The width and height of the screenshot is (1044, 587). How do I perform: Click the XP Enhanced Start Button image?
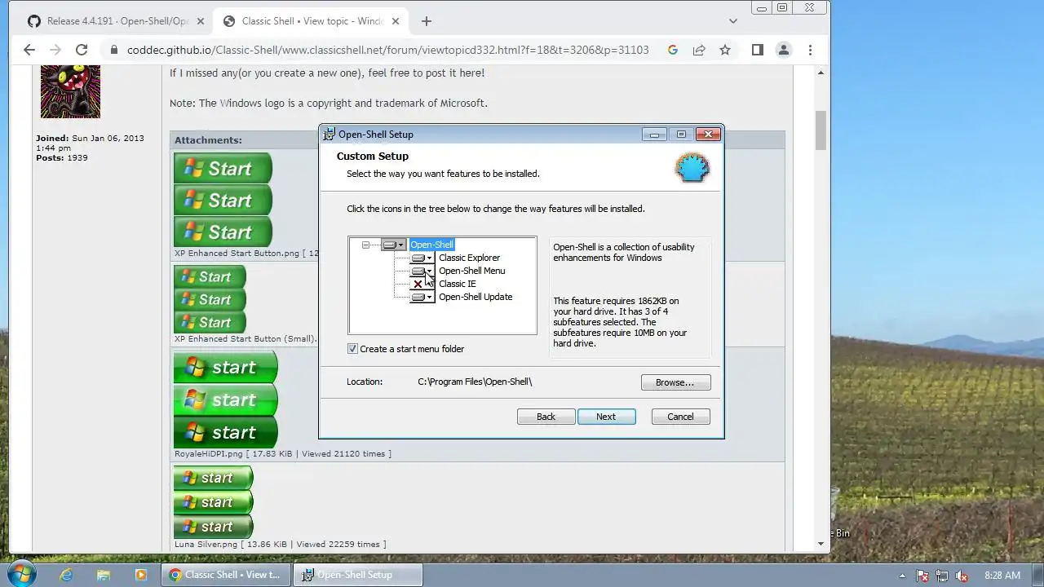223,200
